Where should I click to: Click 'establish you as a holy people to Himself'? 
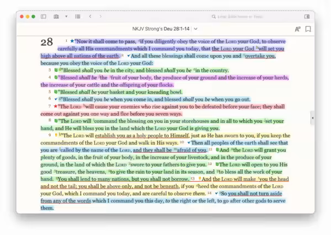142,136
